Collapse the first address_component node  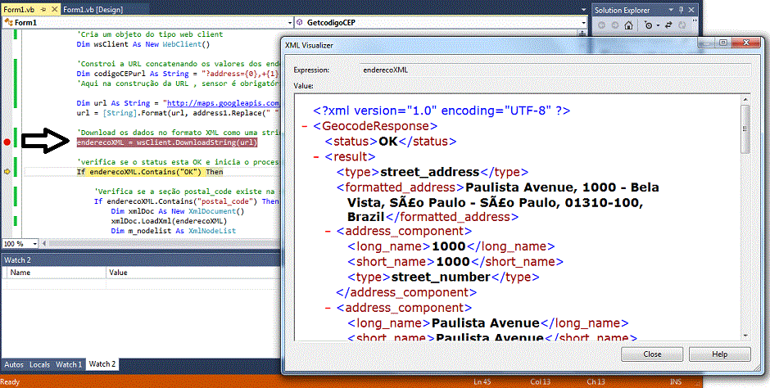(x=328, y=231)
